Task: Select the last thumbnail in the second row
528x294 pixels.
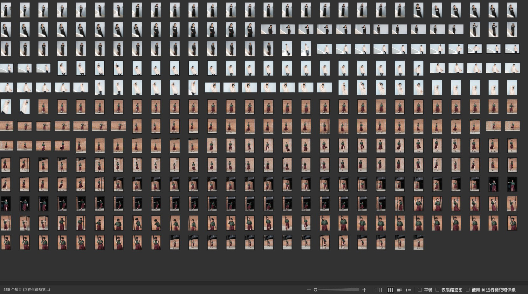Action: (x=512, y=30)
